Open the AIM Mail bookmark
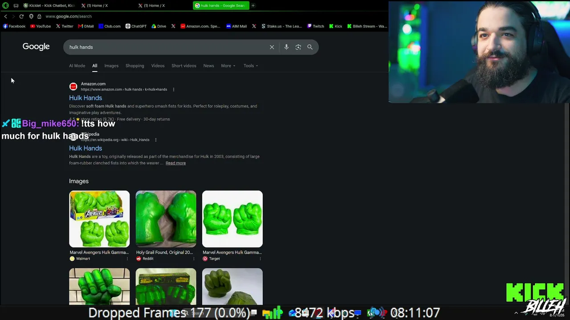Image resolution: width=570 pixels, height=320 pixels. (x=236, y=26)
